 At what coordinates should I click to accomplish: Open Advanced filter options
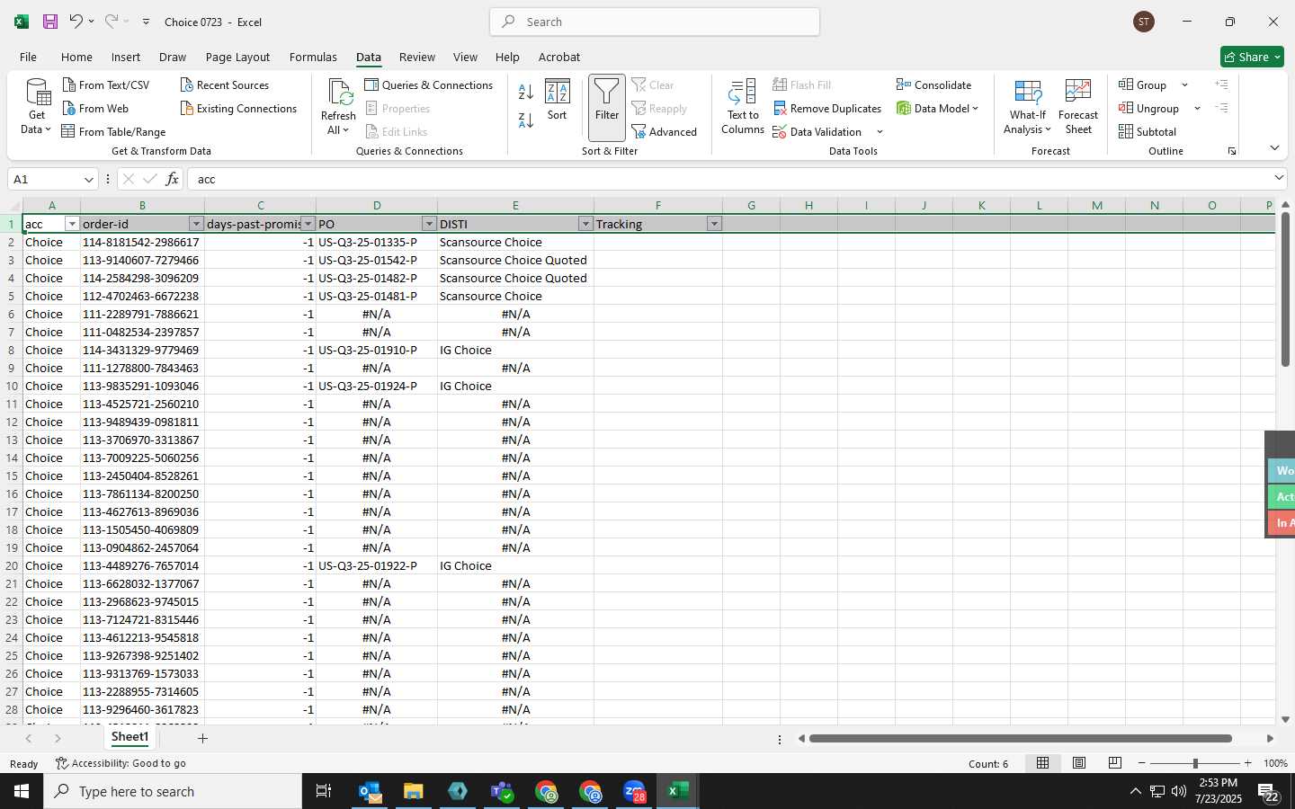click(x=665, y=131)
